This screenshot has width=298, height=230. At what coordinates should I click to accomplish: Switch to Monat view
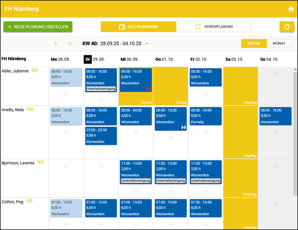(279, 43)
